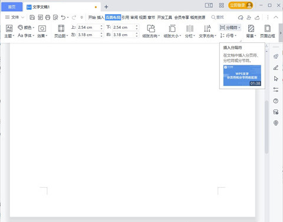
Task: Switch to the 视图 (View) tab
Action: (143, 18)
